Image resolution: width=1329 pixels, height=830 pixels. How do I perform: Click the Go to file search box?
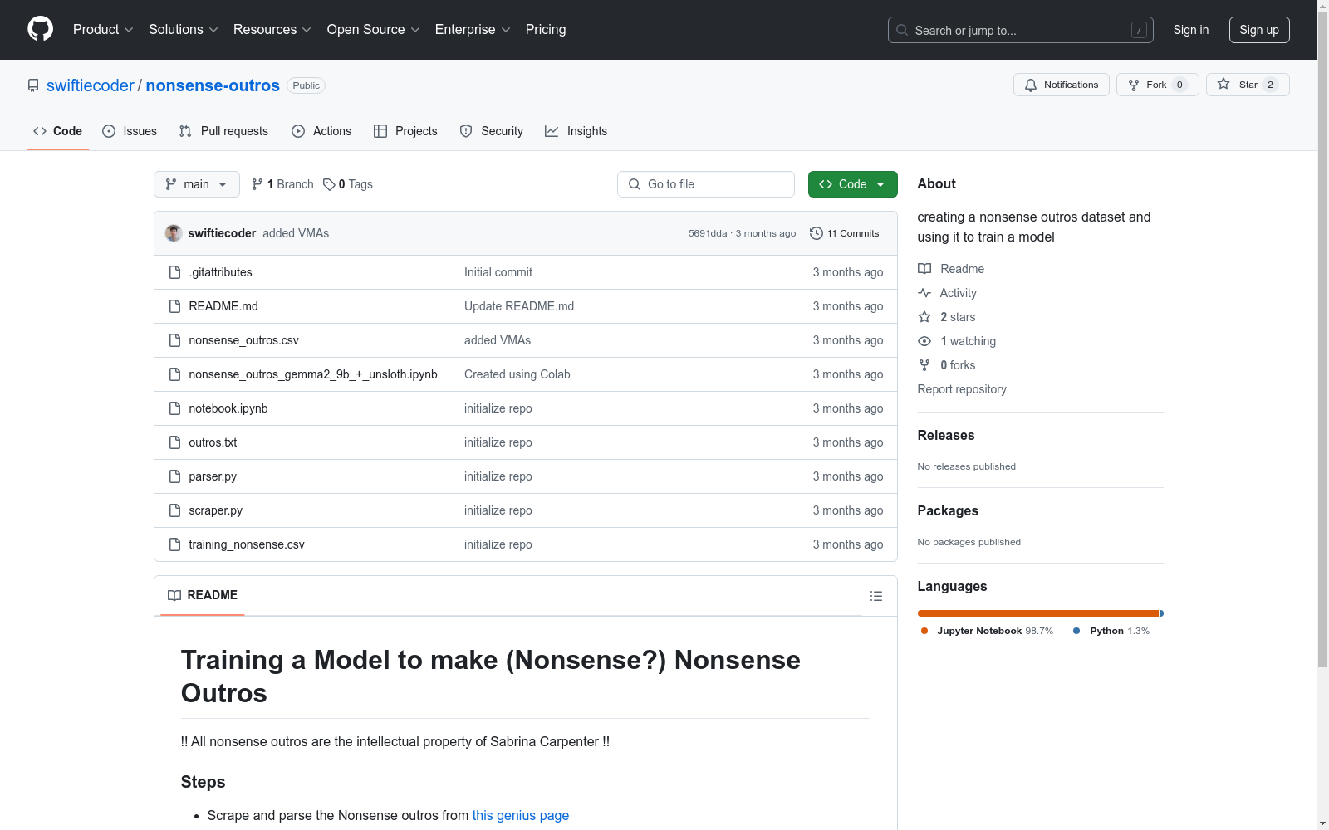[706, 184]
